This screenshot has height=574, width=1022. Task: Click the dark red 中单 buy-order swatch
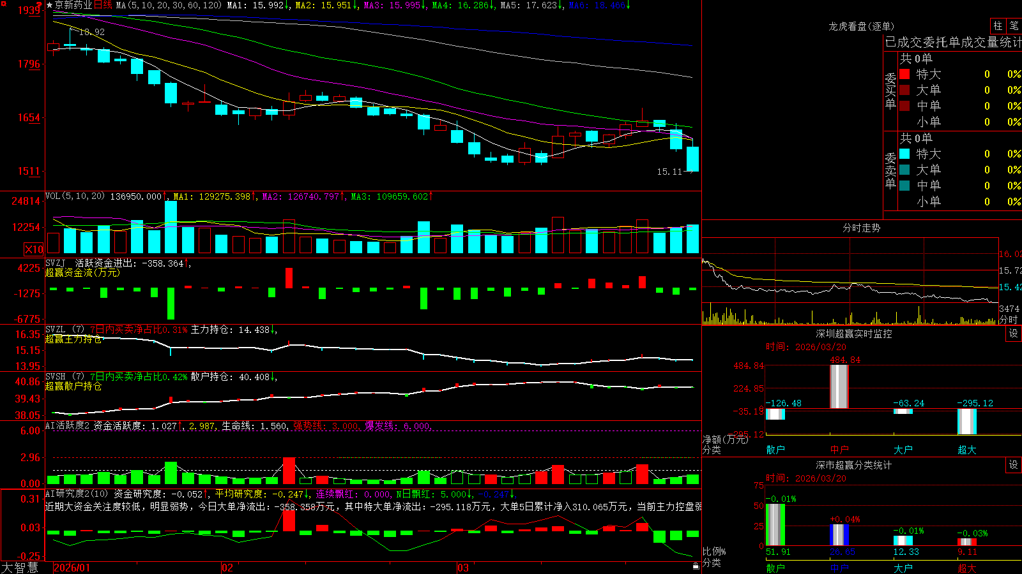[904, 105]
